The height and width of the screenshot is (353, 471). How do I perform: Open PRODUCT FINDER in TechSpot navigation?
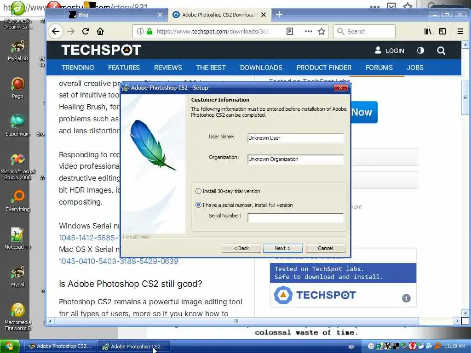click(324, 68)
